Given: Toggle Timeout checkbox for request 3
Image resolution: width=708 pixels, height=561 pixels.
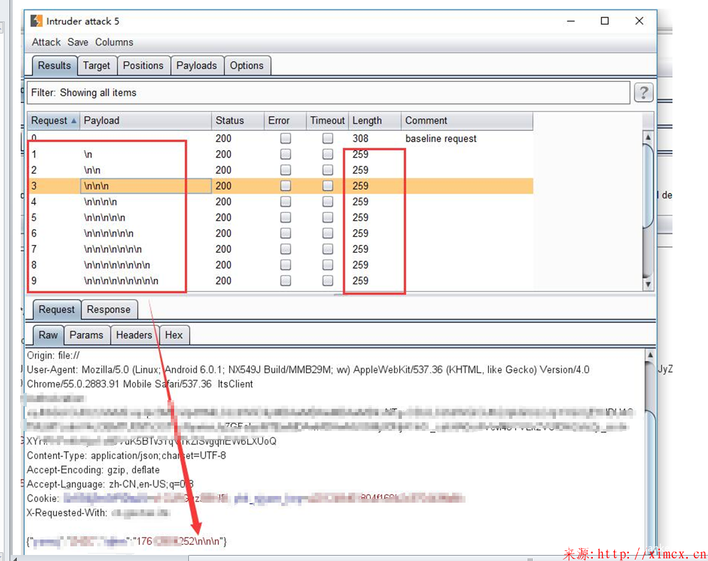Looking at the screenshot, I should 328,186.
